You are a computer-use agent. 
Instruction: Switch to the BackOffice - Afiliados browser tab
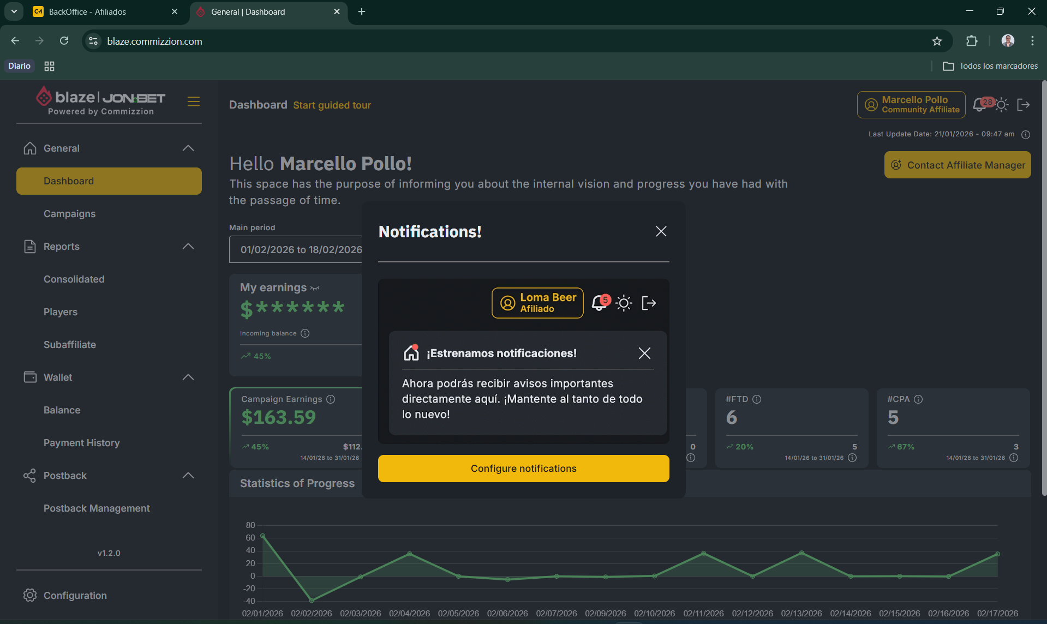pos(87,11)
